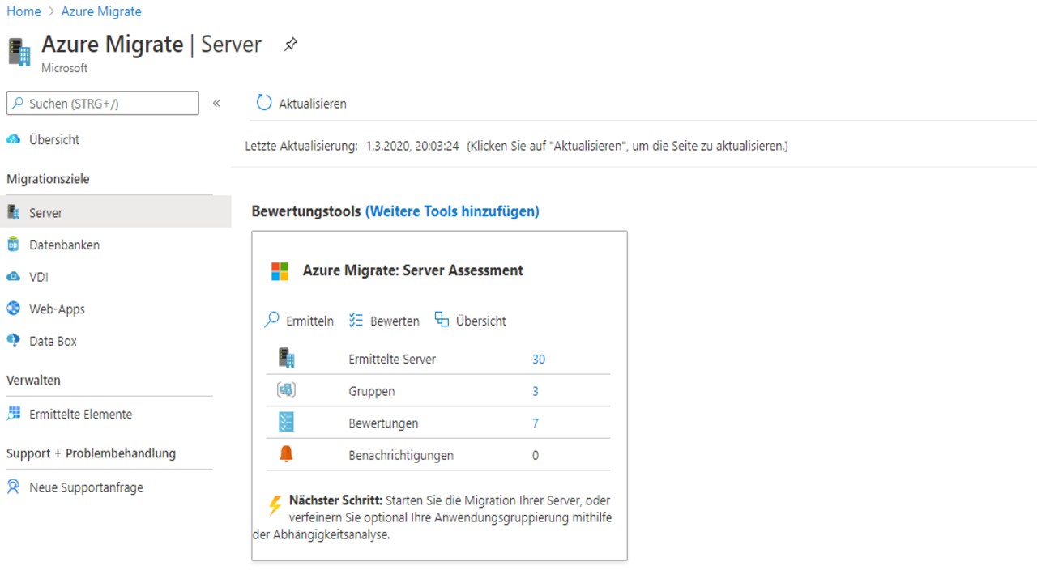Click the Benachrichtigungen bell icon

[x=286, y=454]
